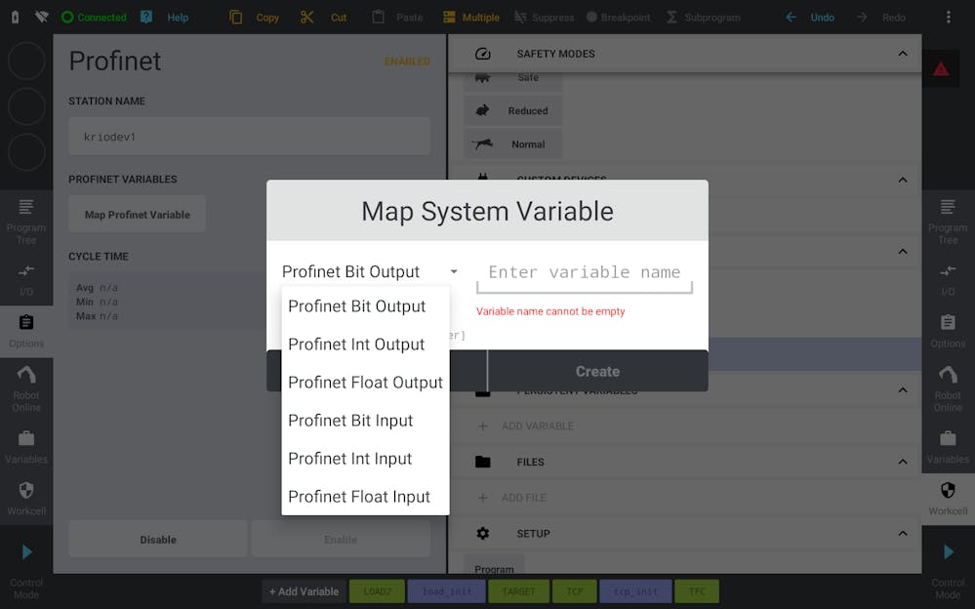Click the Paste clipboard icon
975x609 pixels.
(378, 17)
